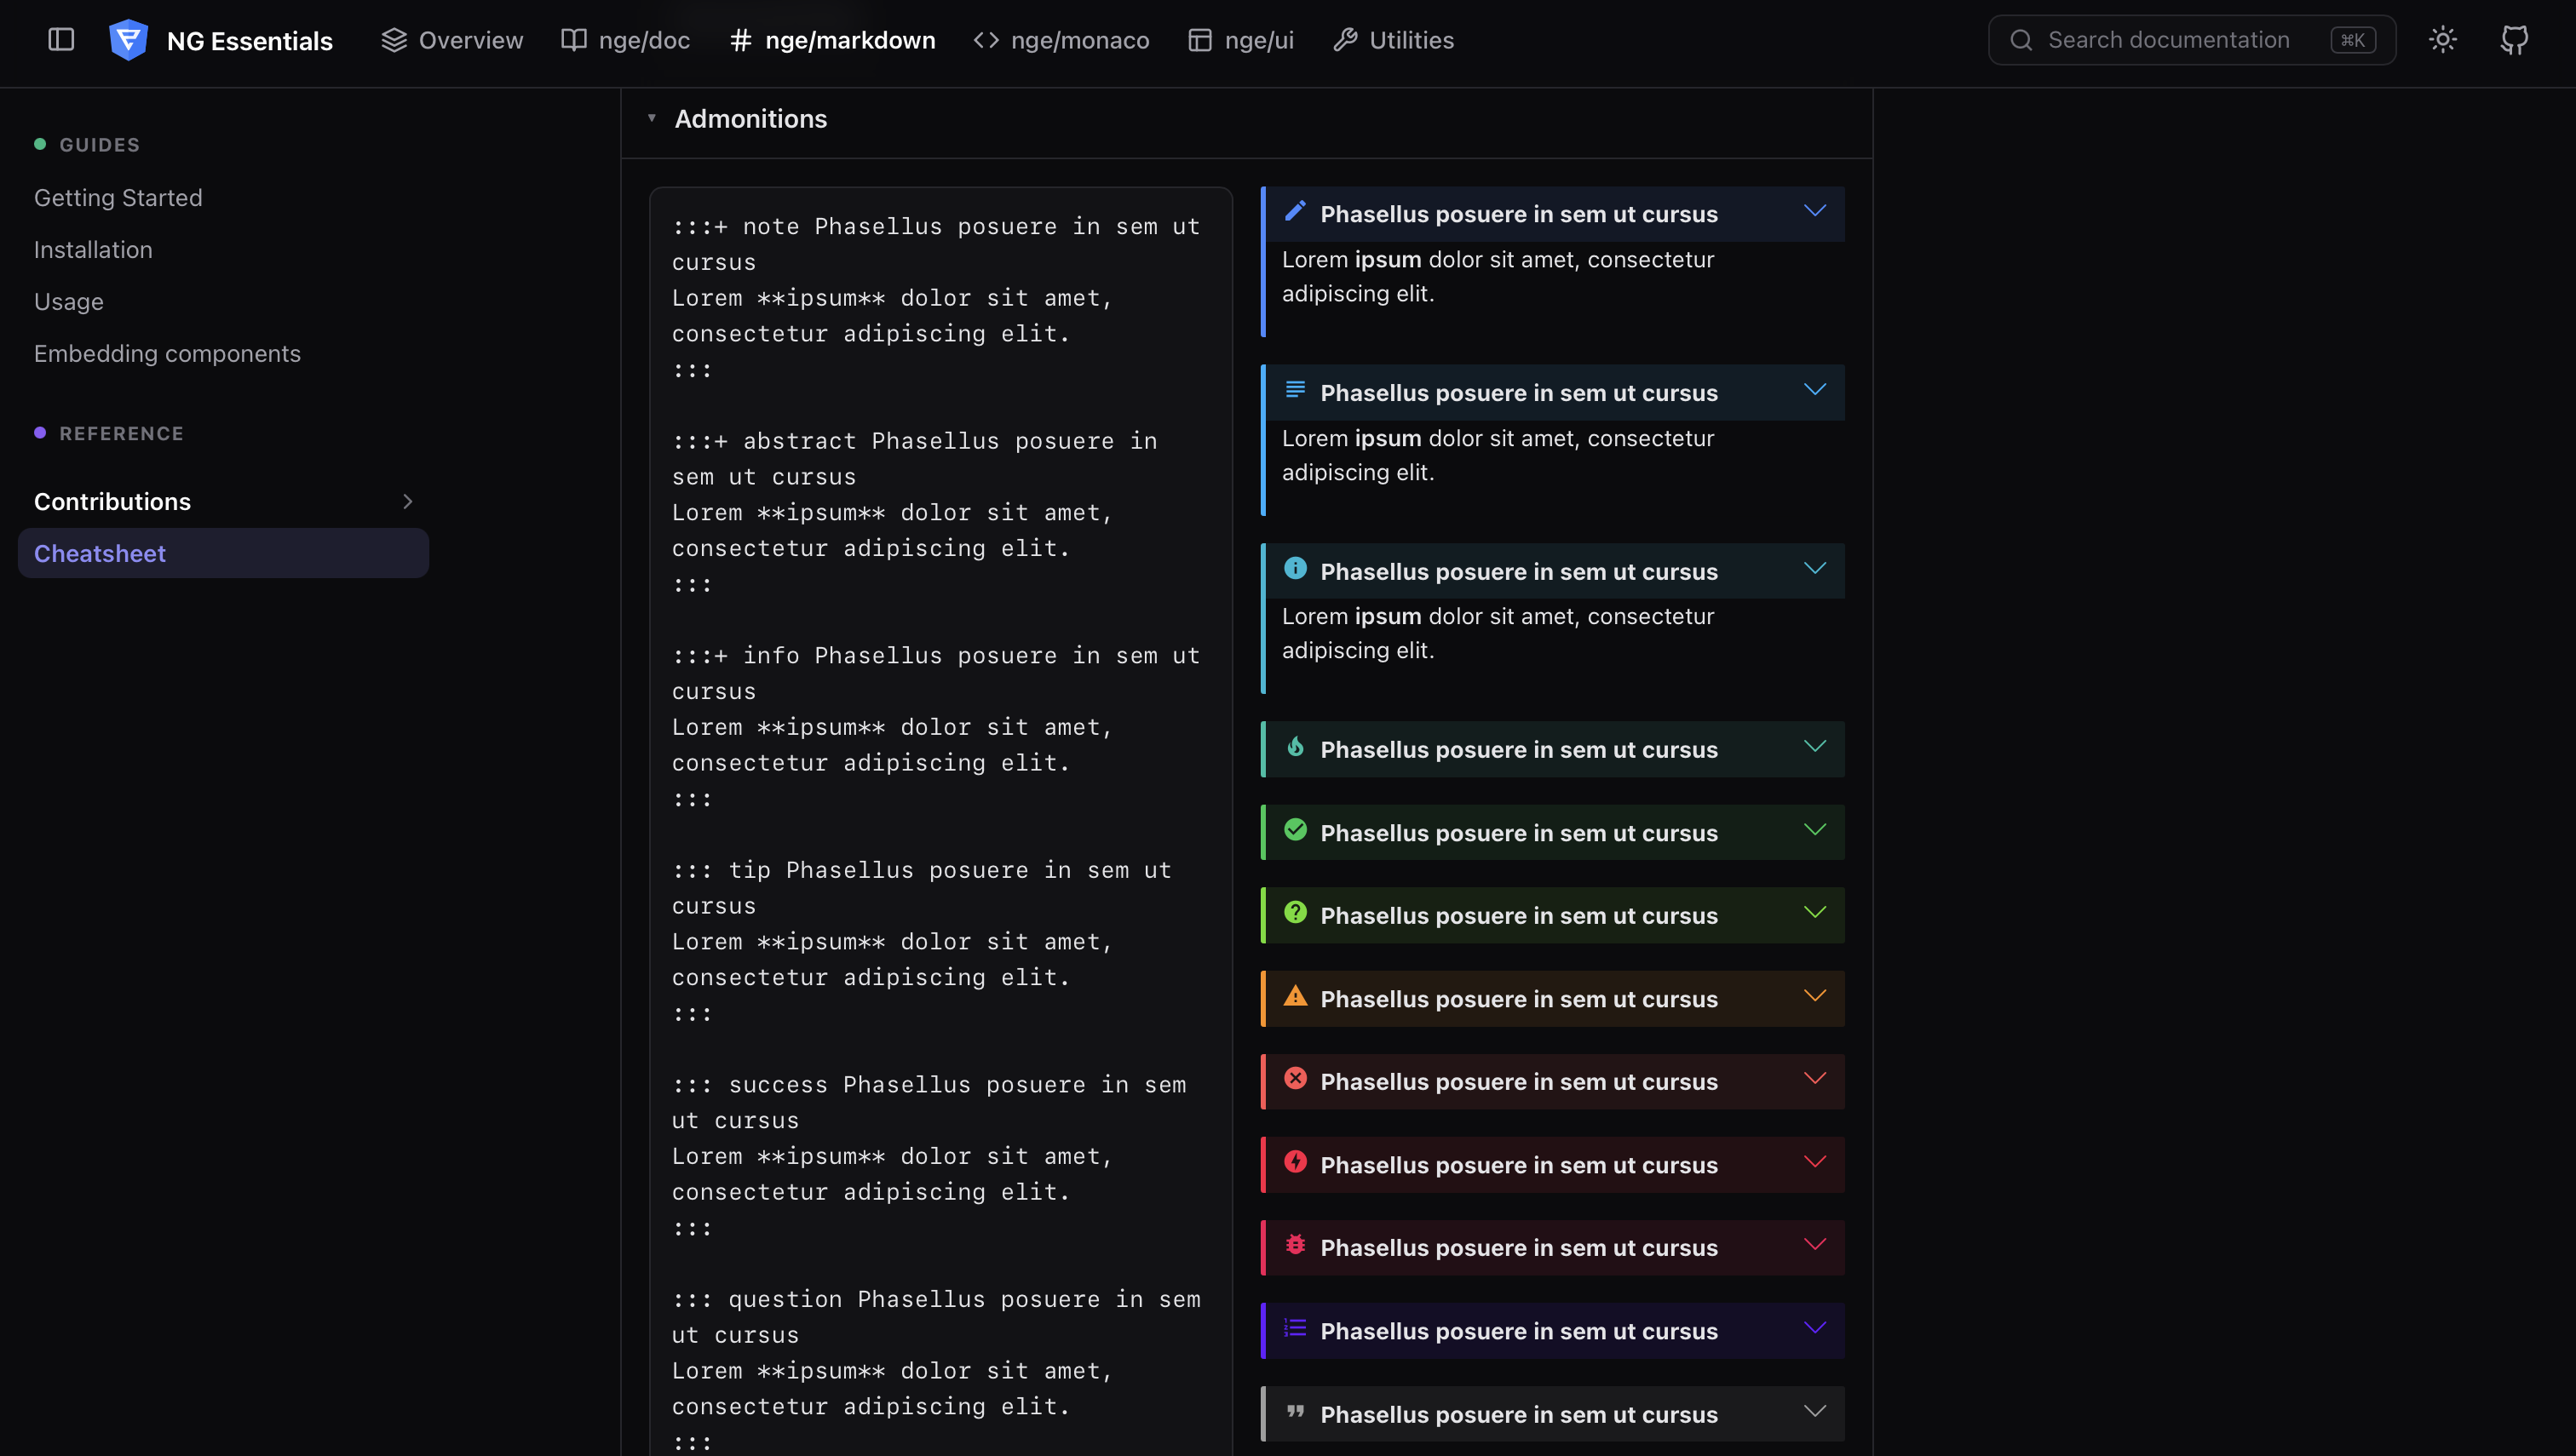Image resolution: width=2576 pixels, height=1456 pixels.
Task: Expand the tip admonition with flame icon
Action: (x=1814, y=746)
